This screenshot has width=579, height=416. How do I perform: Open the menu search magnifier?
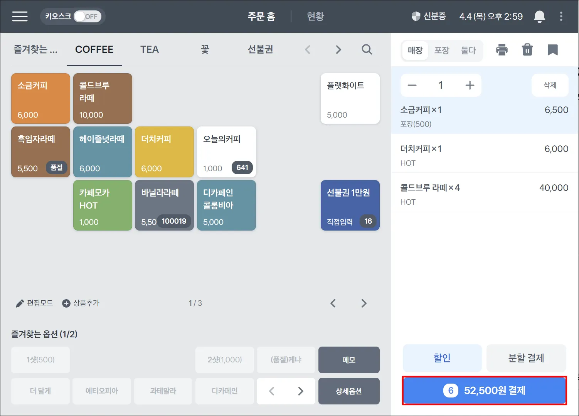(x=367, y=49)
